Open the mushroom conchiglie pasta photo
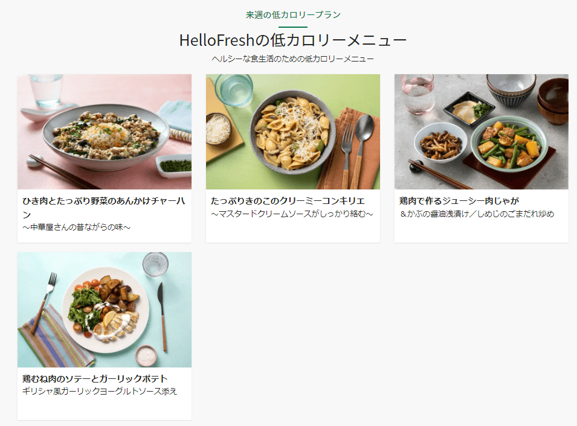Screen dimensions: 577x426 (293, 132)
